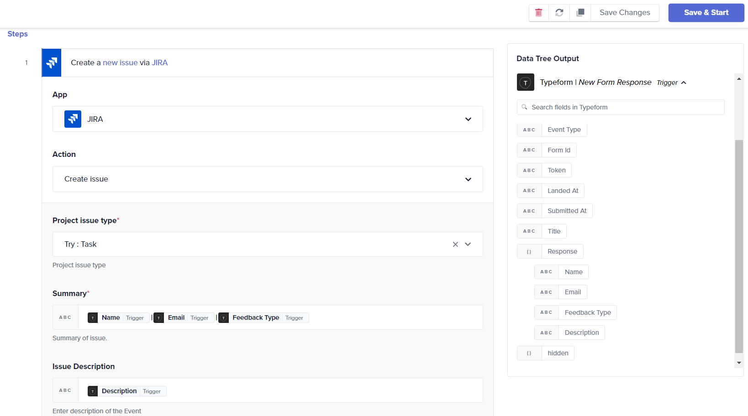This screenshot has width=748, height=416.
Task: Open the Action dropdown showing Create issue
Action: coord(268,179)
